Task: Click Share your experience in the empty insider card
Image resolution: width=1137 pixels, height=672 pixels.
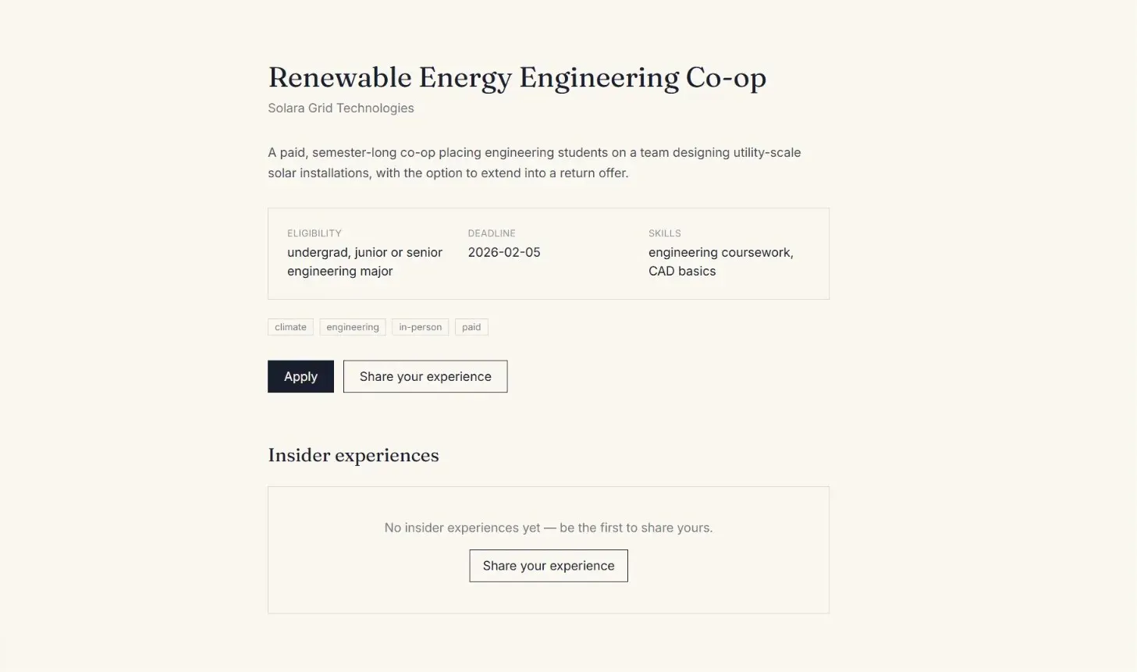Action: [x=549, y=566]
